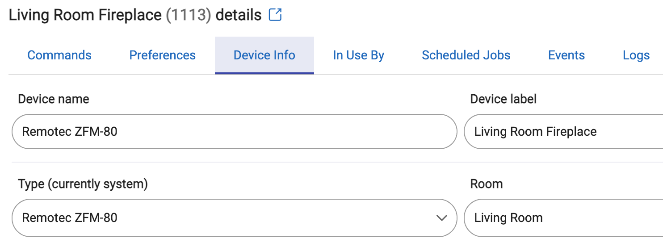Image resolution: width=663 pixels, height=251 pixels.
Task: Expand the Type dropdown chevron arrow
Action: [x=441, y=218]
